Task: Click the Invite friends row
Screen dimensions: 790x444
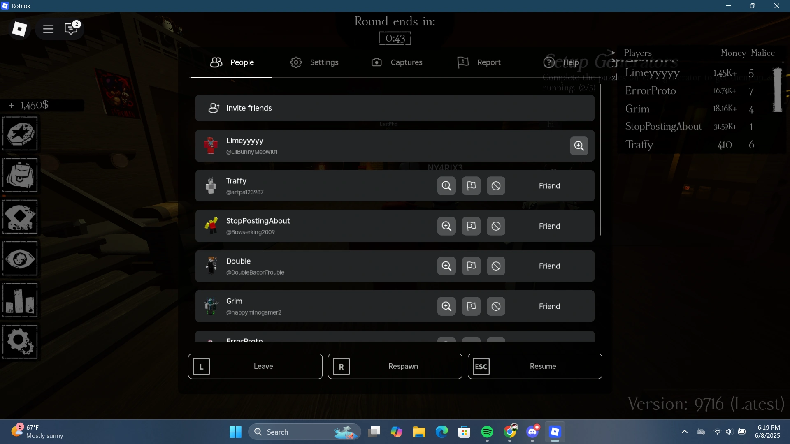Action: coord(395,108)
